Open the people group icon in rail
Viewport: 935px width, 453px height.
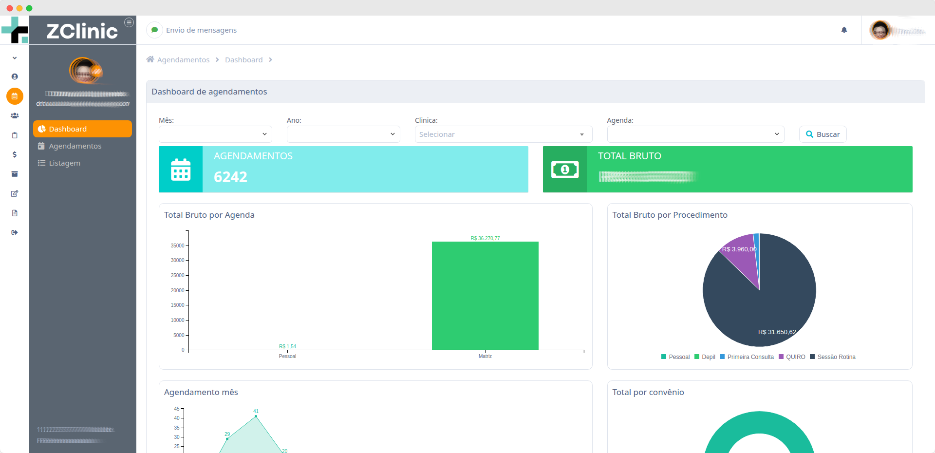pyautogui.click(x=15, y=115)
